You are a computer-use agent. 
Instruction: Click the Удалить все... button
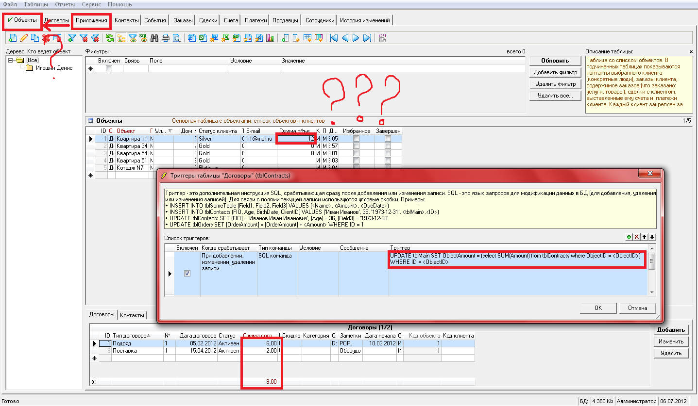point(555,96)
